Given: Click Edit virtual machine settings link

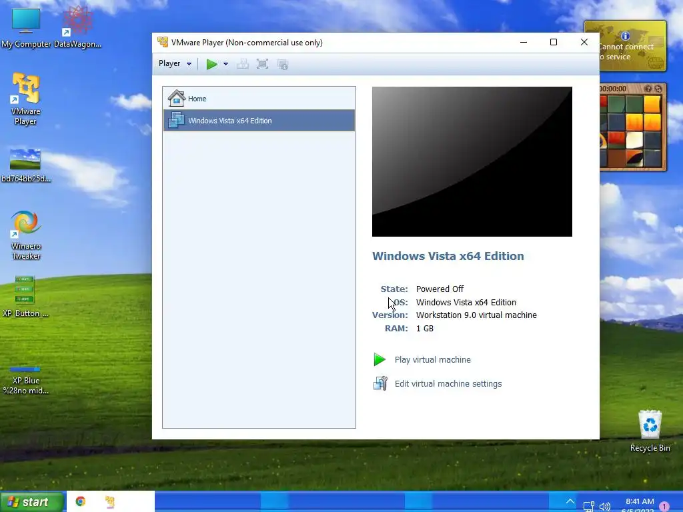Looking at the screenshot, I should (x=448, y=383).
